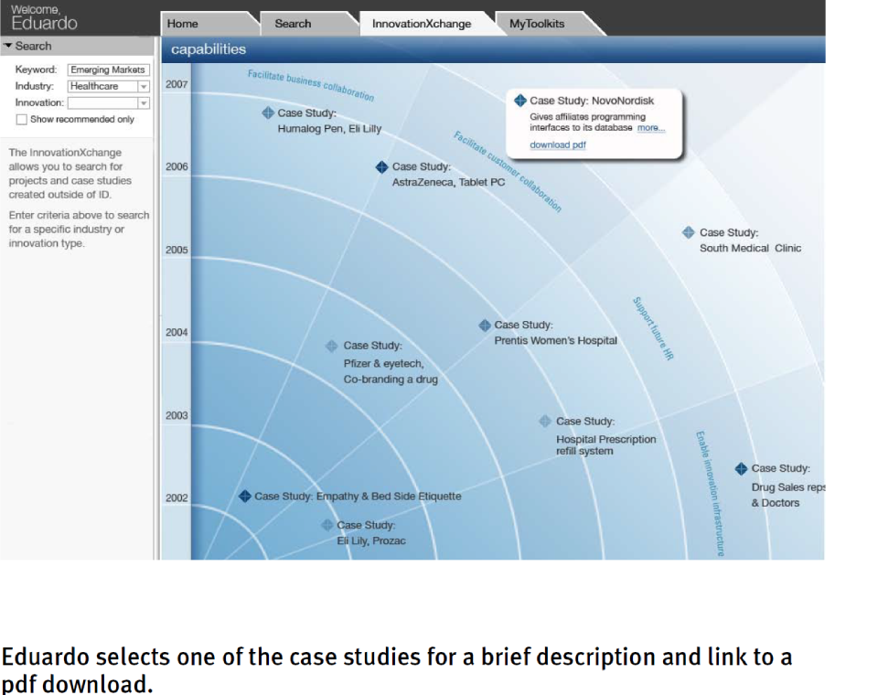This screenshot has width=878, height=695.
Task: Click the Eli Lily, Prozac diamond marker
Action: click(327, 525)
